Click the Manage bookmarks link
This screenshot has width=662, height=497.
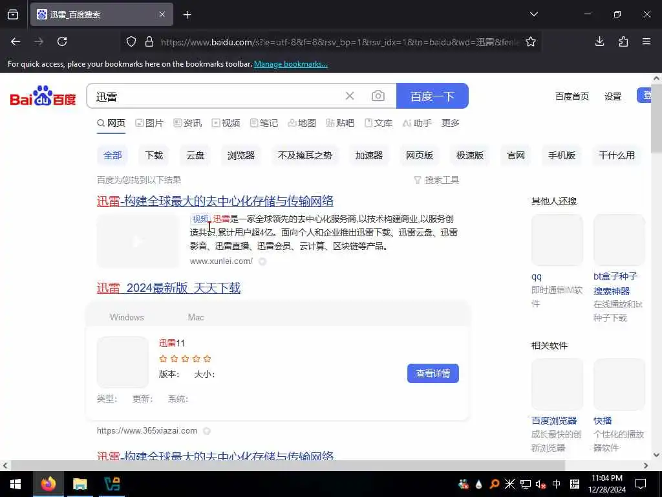[x=290, y=64]
